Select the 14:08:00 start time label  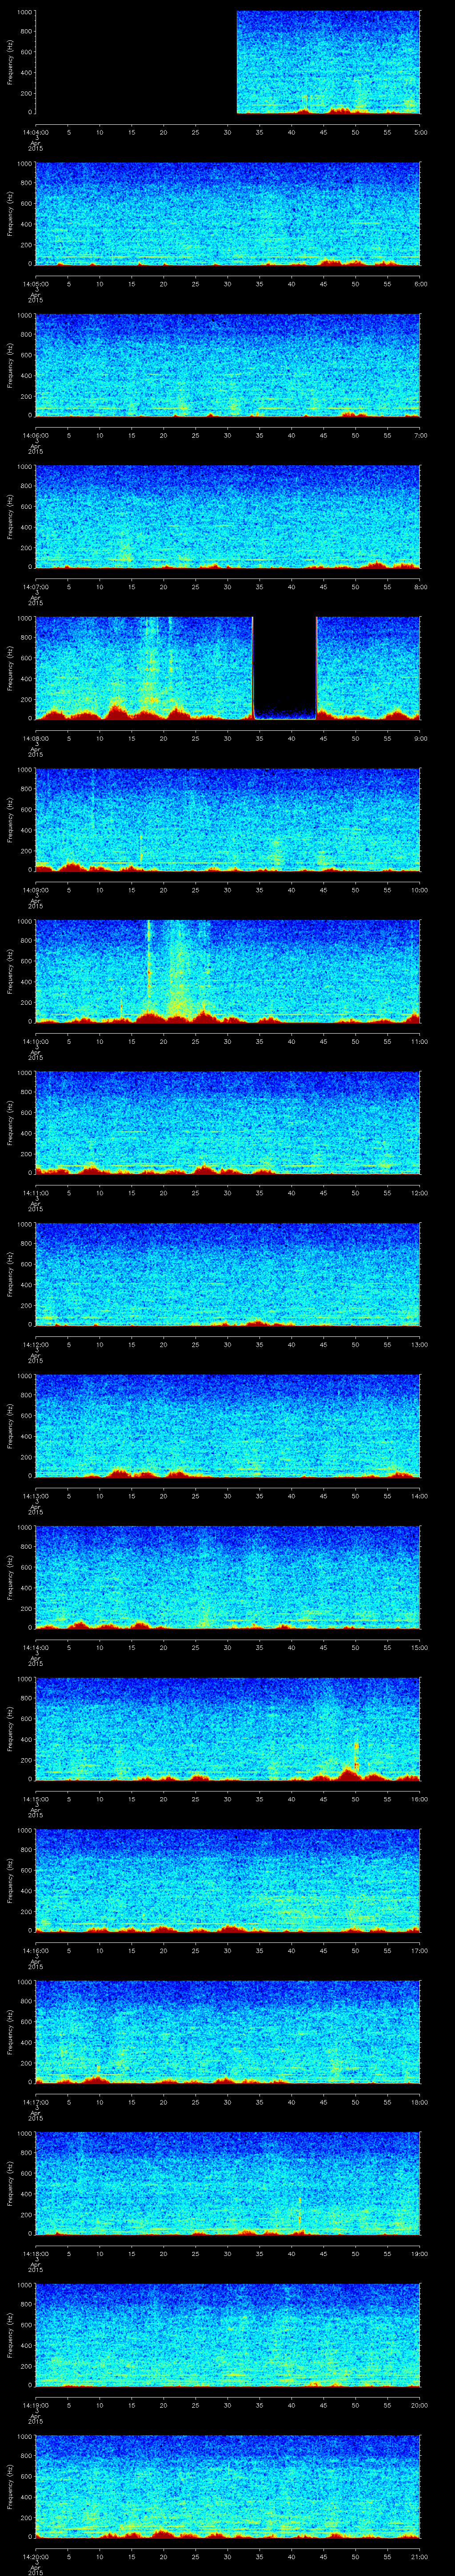coord(35,738)
